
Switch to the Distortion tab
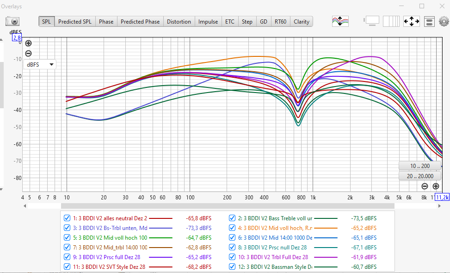179,21
